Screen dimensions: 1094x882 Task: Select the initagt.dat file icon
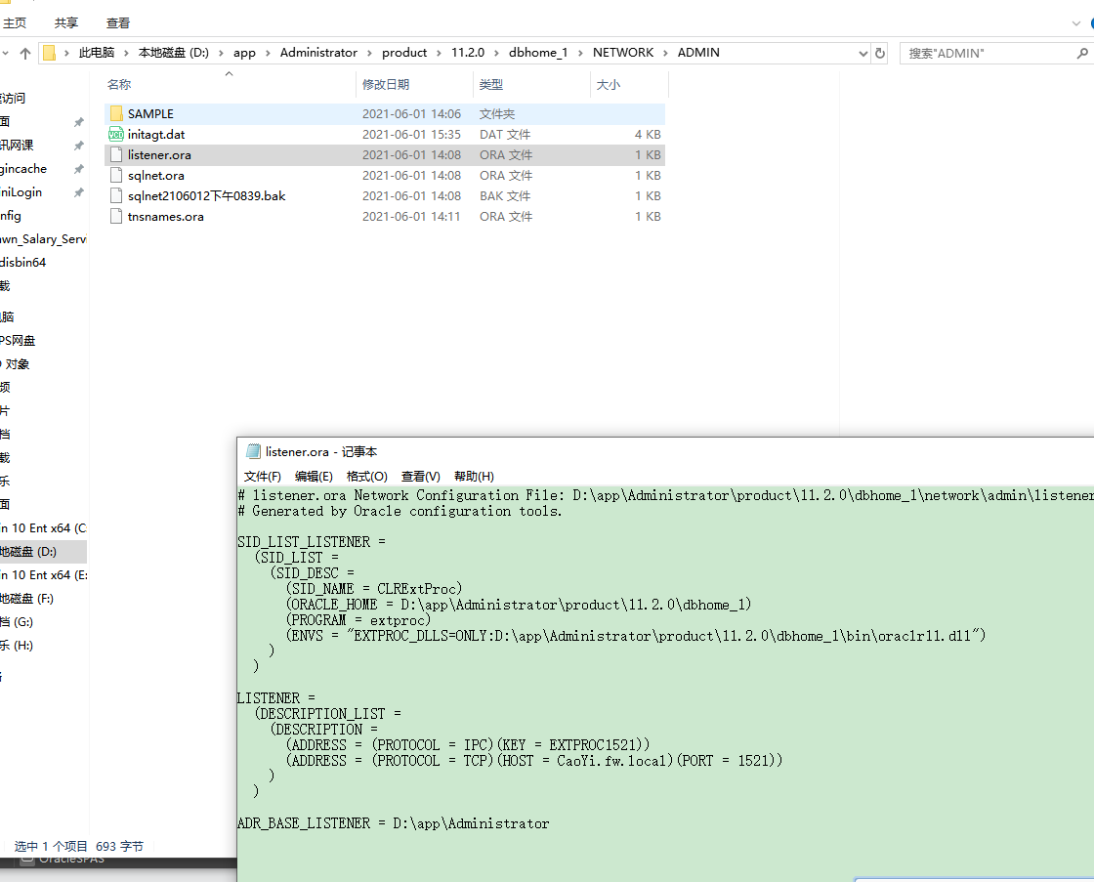tap(116, 135)
